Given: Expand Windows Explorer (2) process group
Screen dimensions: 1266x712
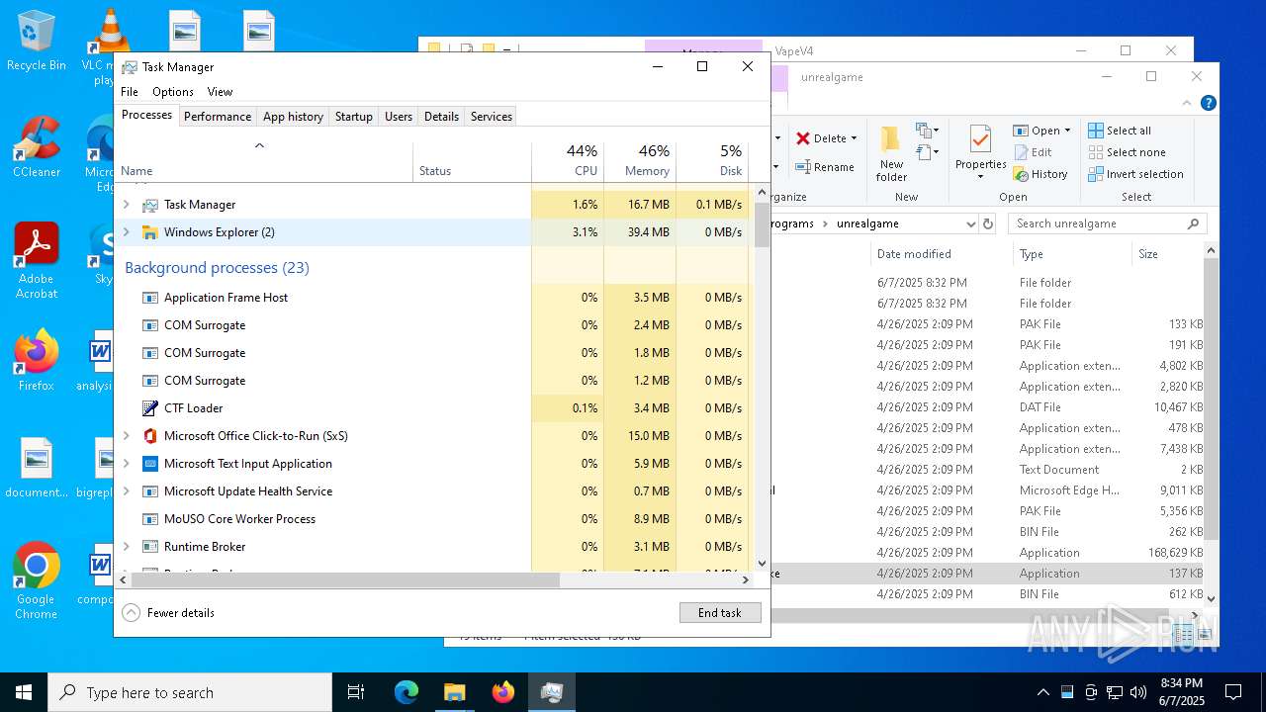Looking at the screenshot, I should [126, 232].
